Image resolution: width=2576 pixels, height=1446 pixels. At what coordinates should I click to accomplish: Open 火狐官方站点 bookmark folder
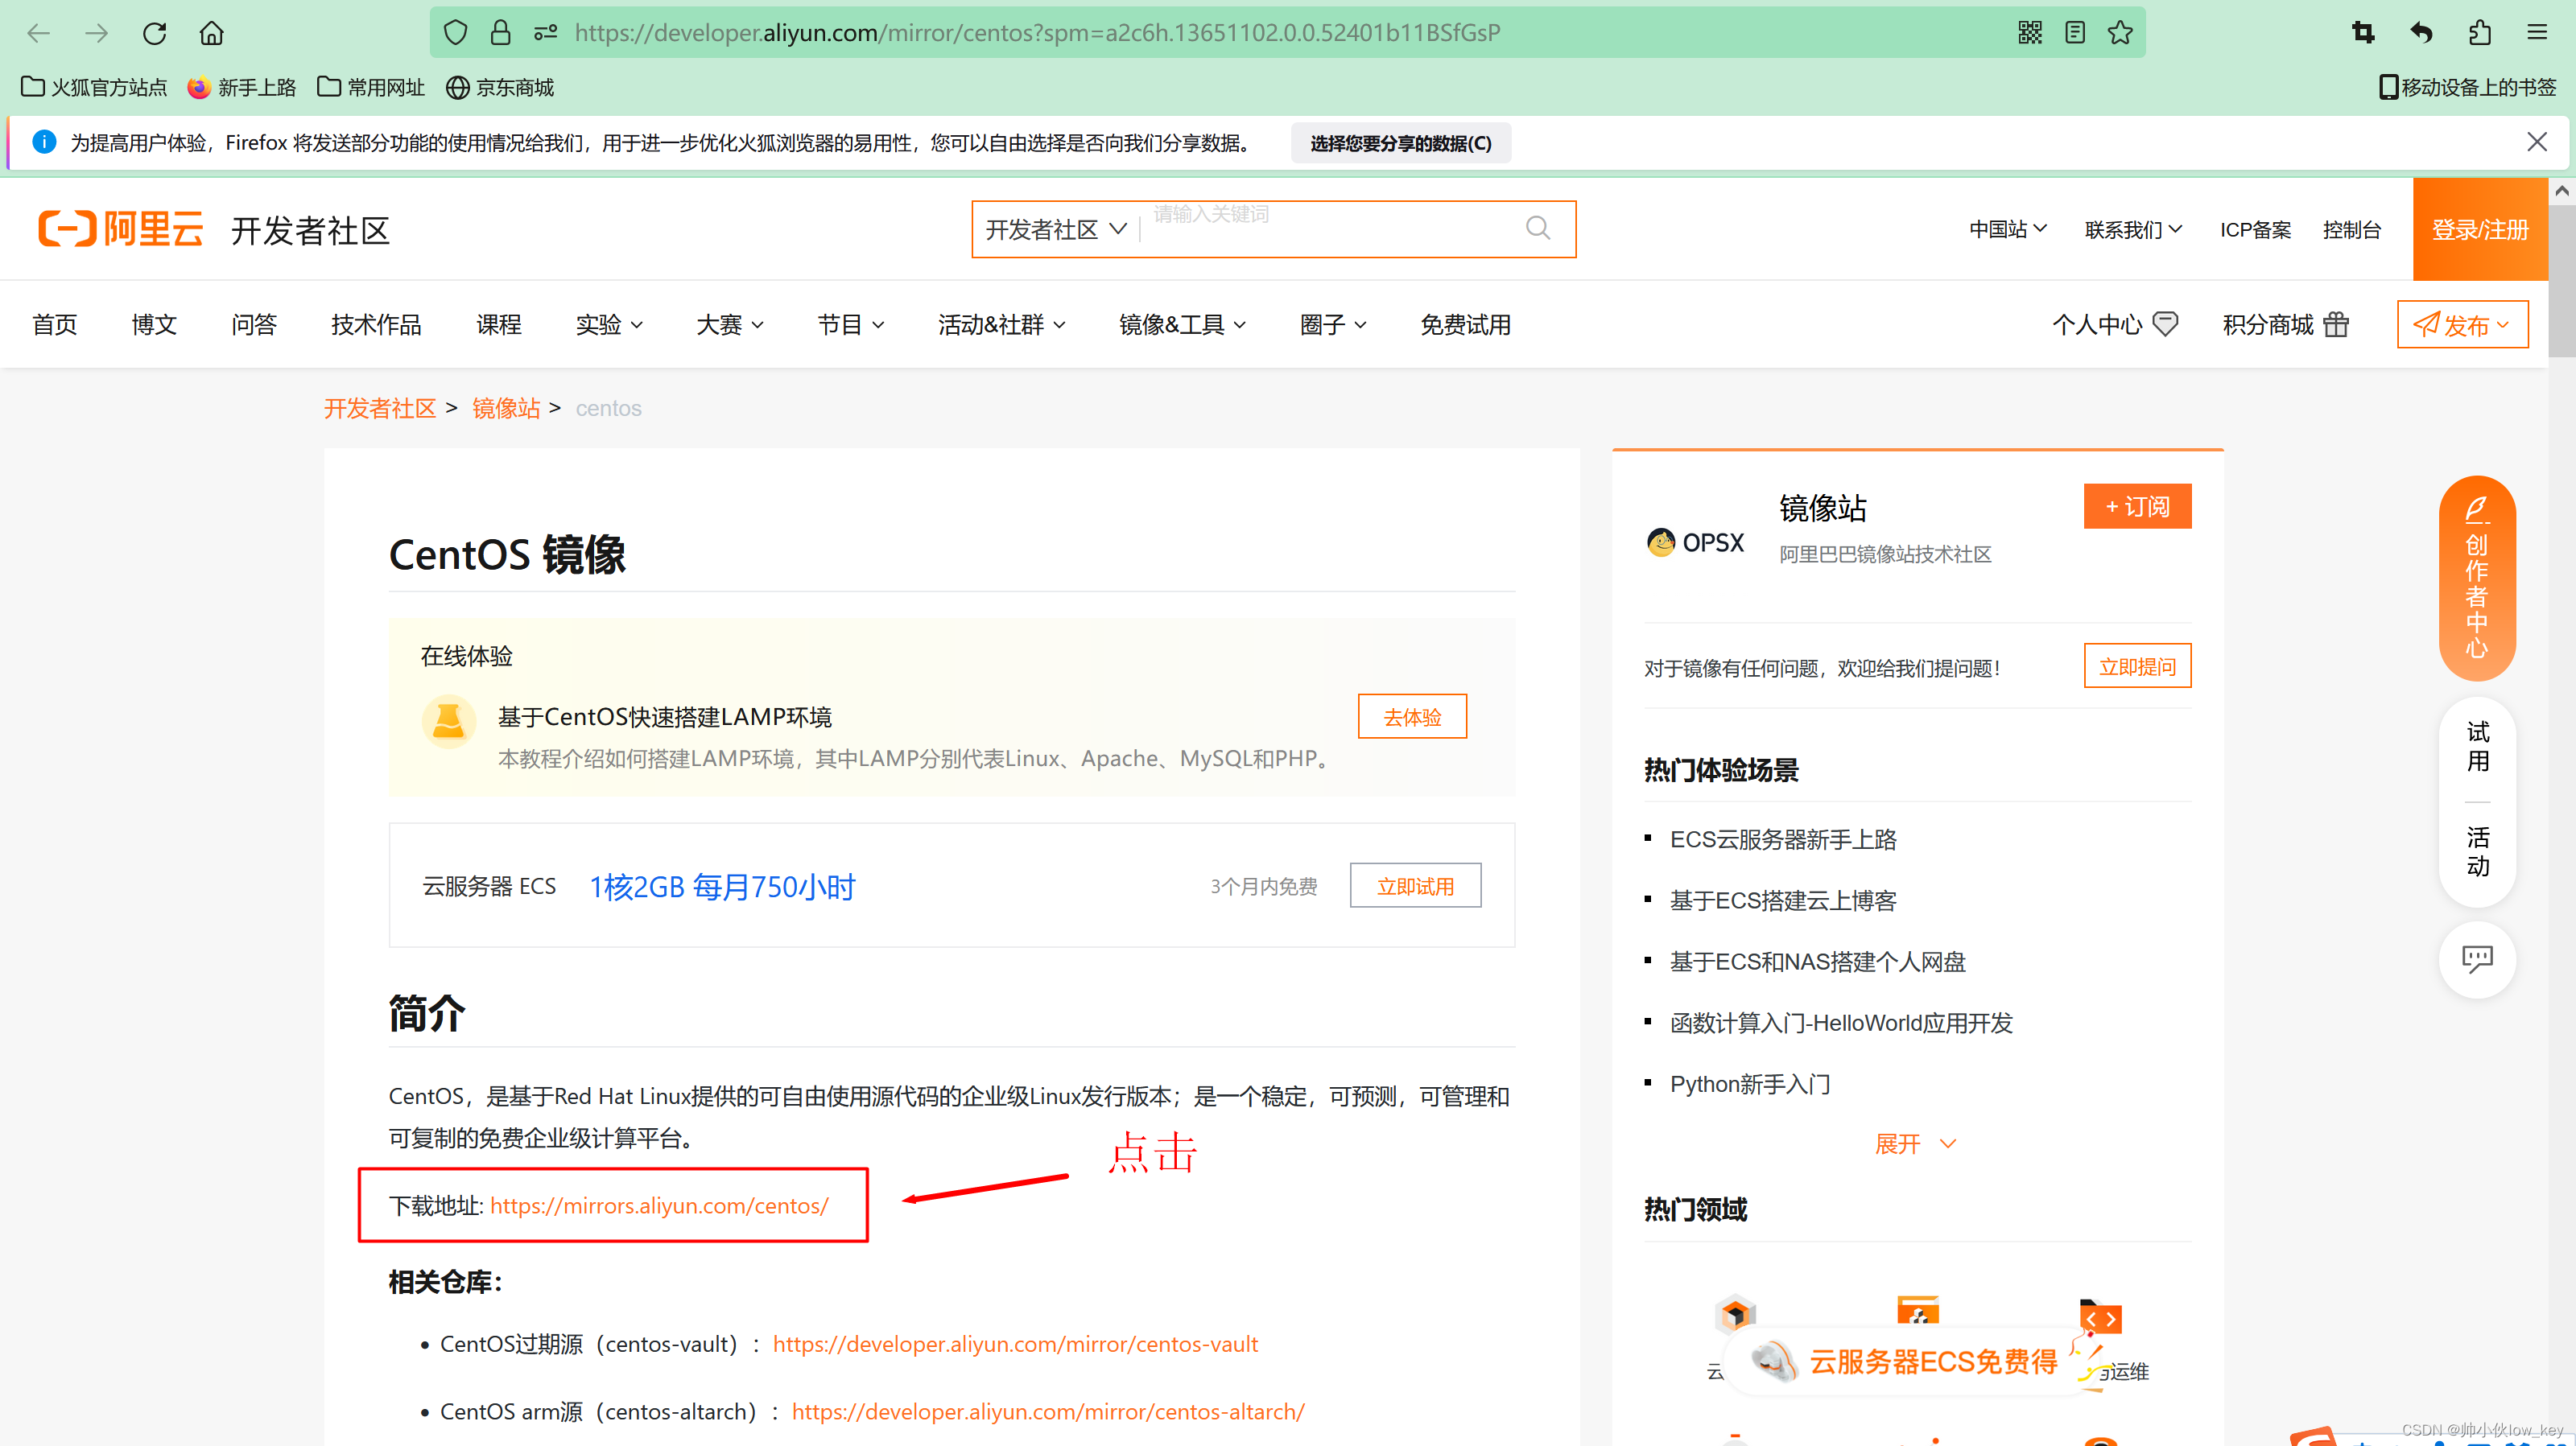94,88
